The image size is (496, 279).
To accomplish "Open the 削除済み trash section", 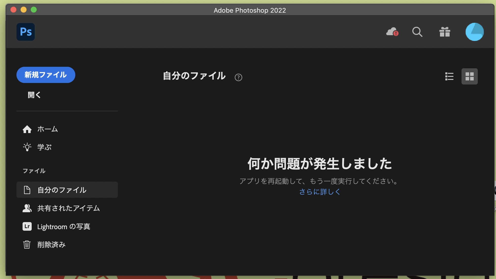I will click(51, 245).
